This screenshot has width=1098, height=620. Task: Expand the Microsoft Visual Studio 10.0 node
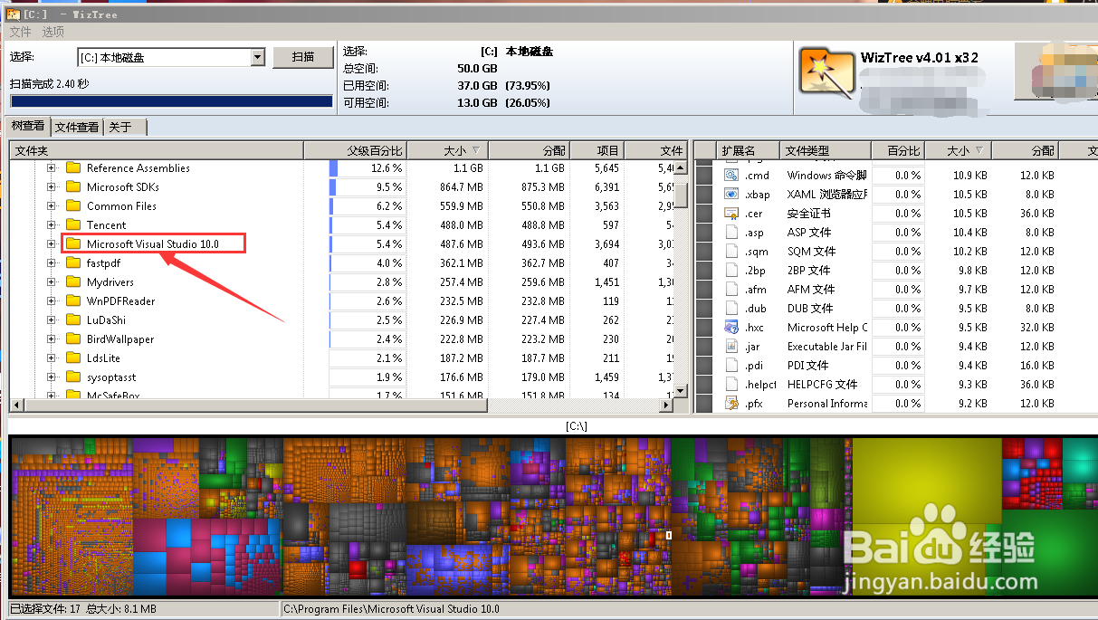(x=52, y=243)
